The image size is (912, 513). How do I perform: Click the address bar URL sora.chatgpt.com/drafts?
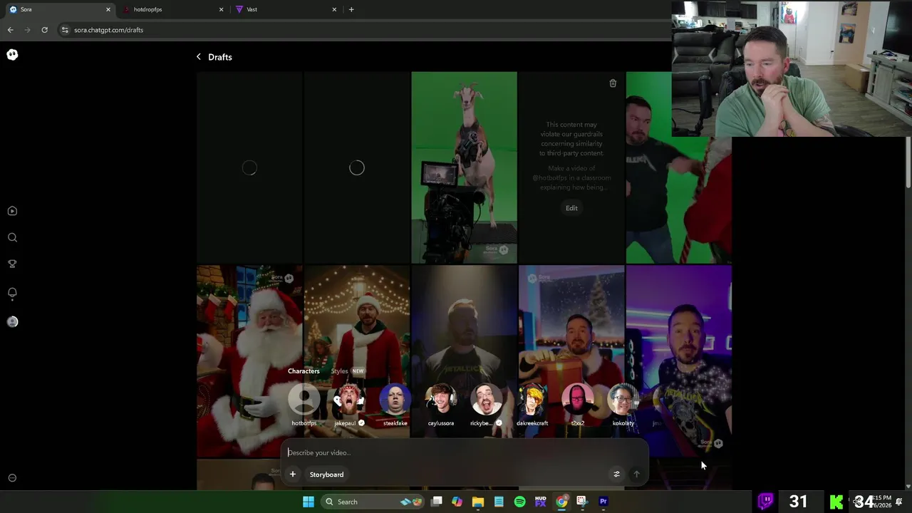pos(108,30)
